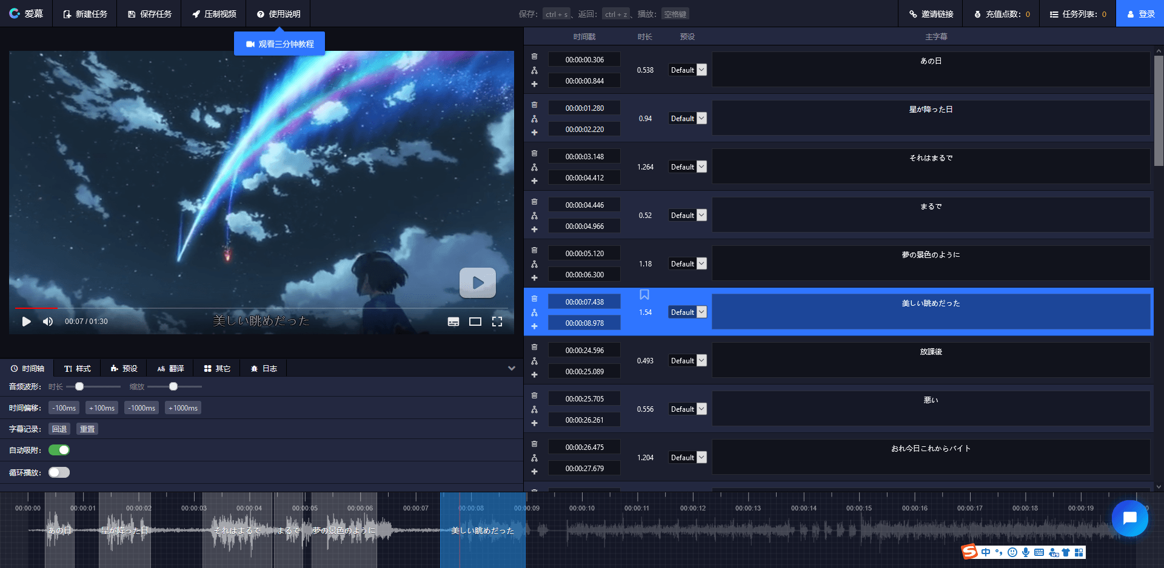Open Sogou soft keyboard icon

pyautogui.click(x=1039, y=552)
